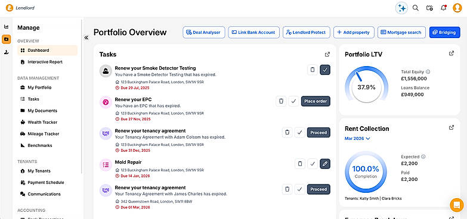Open Rent Collection external link icon
This screenshot has width=467, height=219.
click(451, 127)
